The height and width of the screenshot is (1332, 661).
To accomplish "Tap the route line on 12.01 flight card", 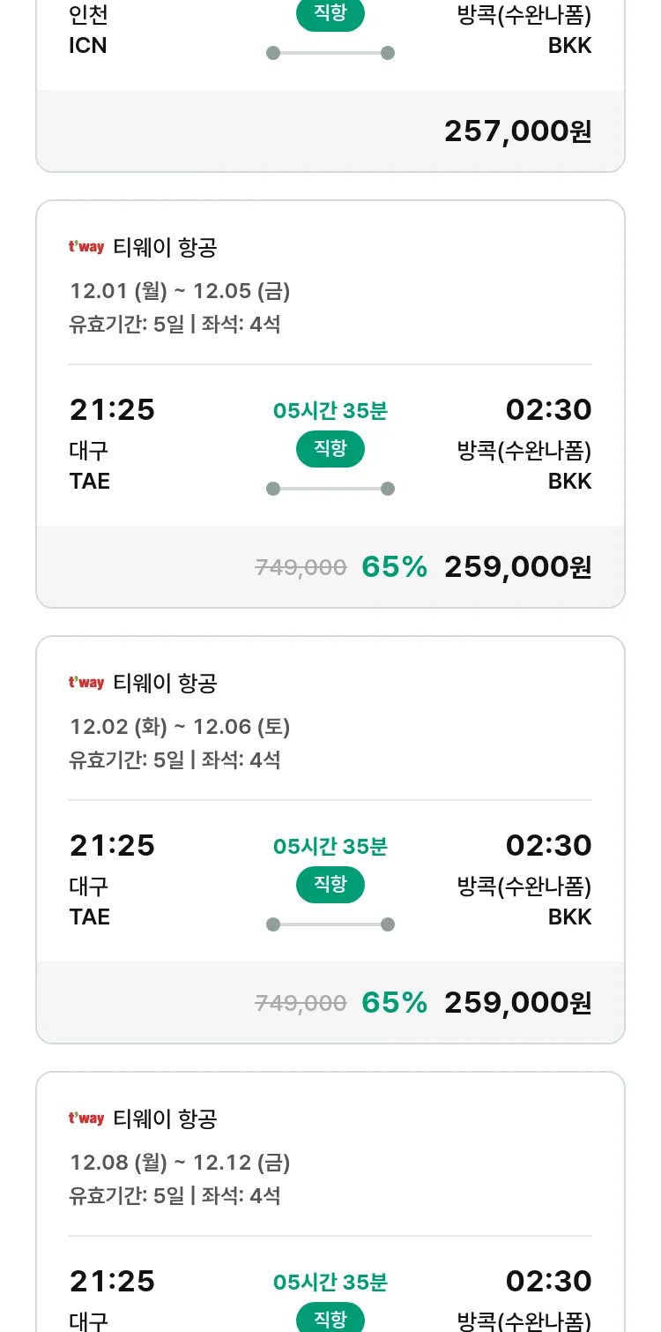I will pos(330,489).
